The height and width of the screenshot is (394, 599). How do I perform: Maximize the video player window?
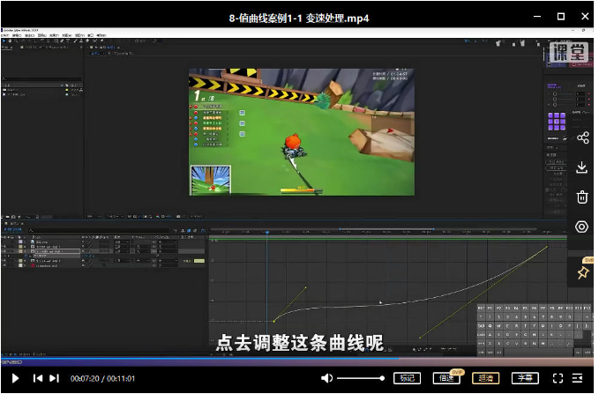tap(561, 17)
